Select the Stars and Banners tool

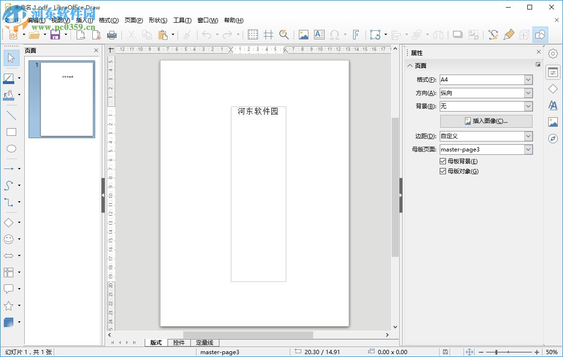(9, 305)
